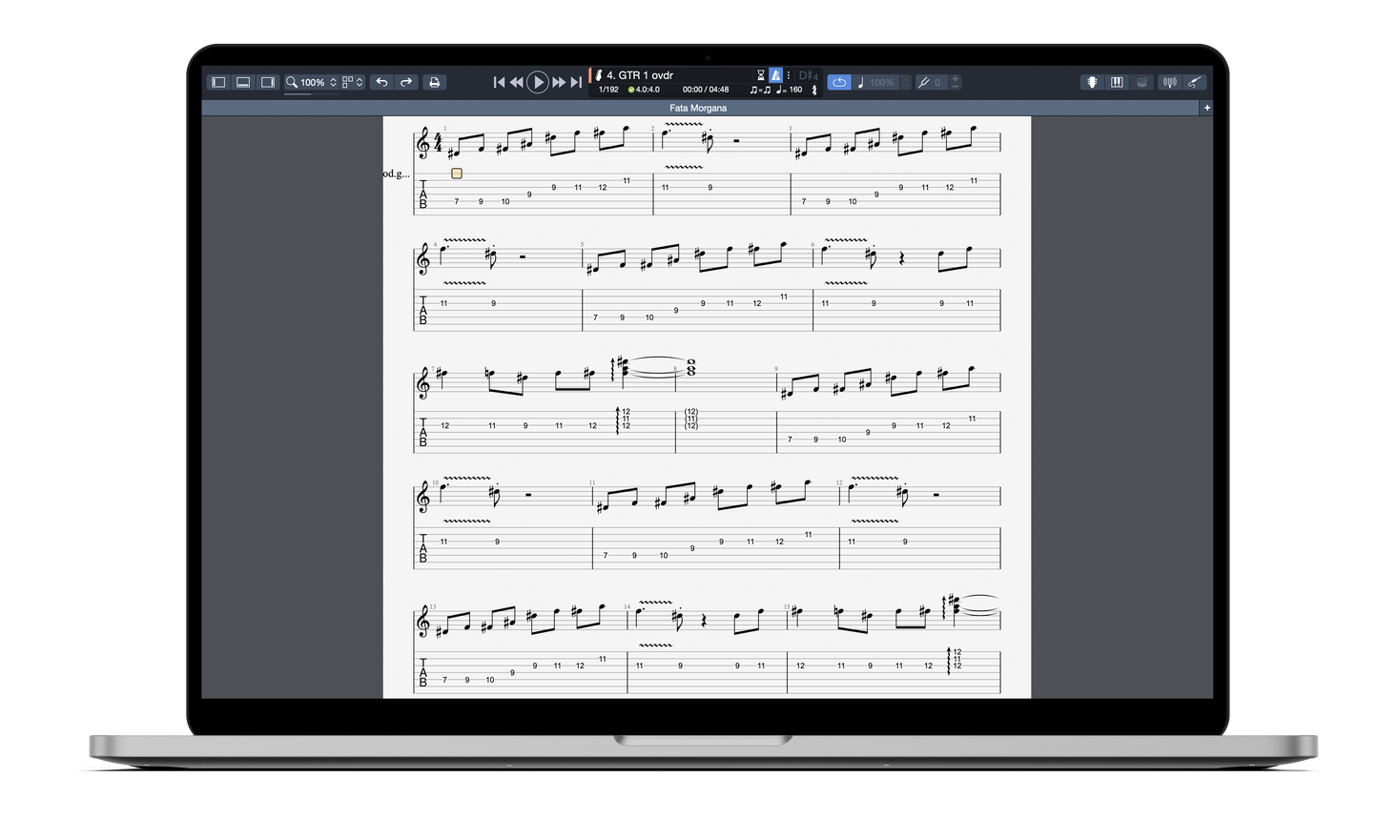
Task: Click the triplet feel eighth notes indicator
Action: click(760, 90)
